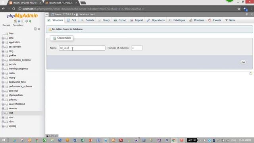Open the malte database
The image size is (254, 143).
tap(12, 73)
